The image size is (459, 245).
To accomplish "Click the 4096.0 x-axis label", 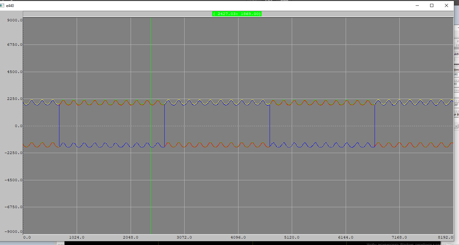I will 238,237.
